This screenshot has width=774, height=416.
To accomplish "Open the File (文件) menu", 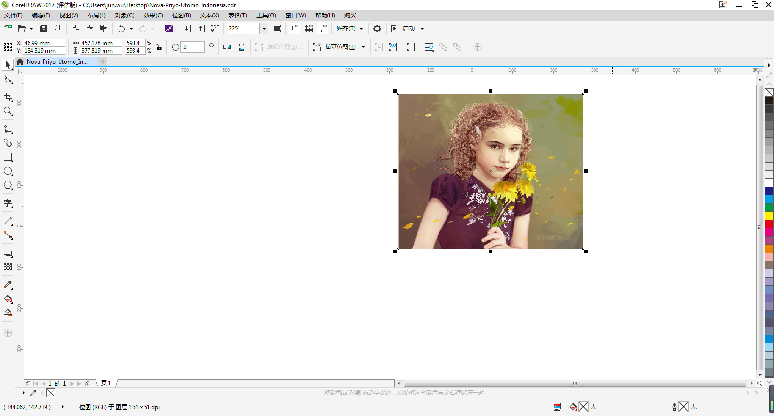I will point(14,15).
